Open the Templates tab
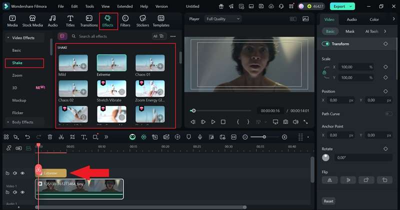This screenshot has height=210, width=400. tap(161, 21)
